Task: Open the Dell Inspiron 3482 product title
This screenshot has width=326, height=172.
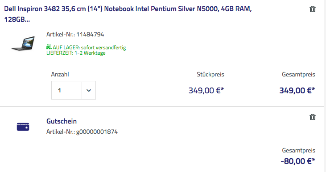Action: [128, 14]
